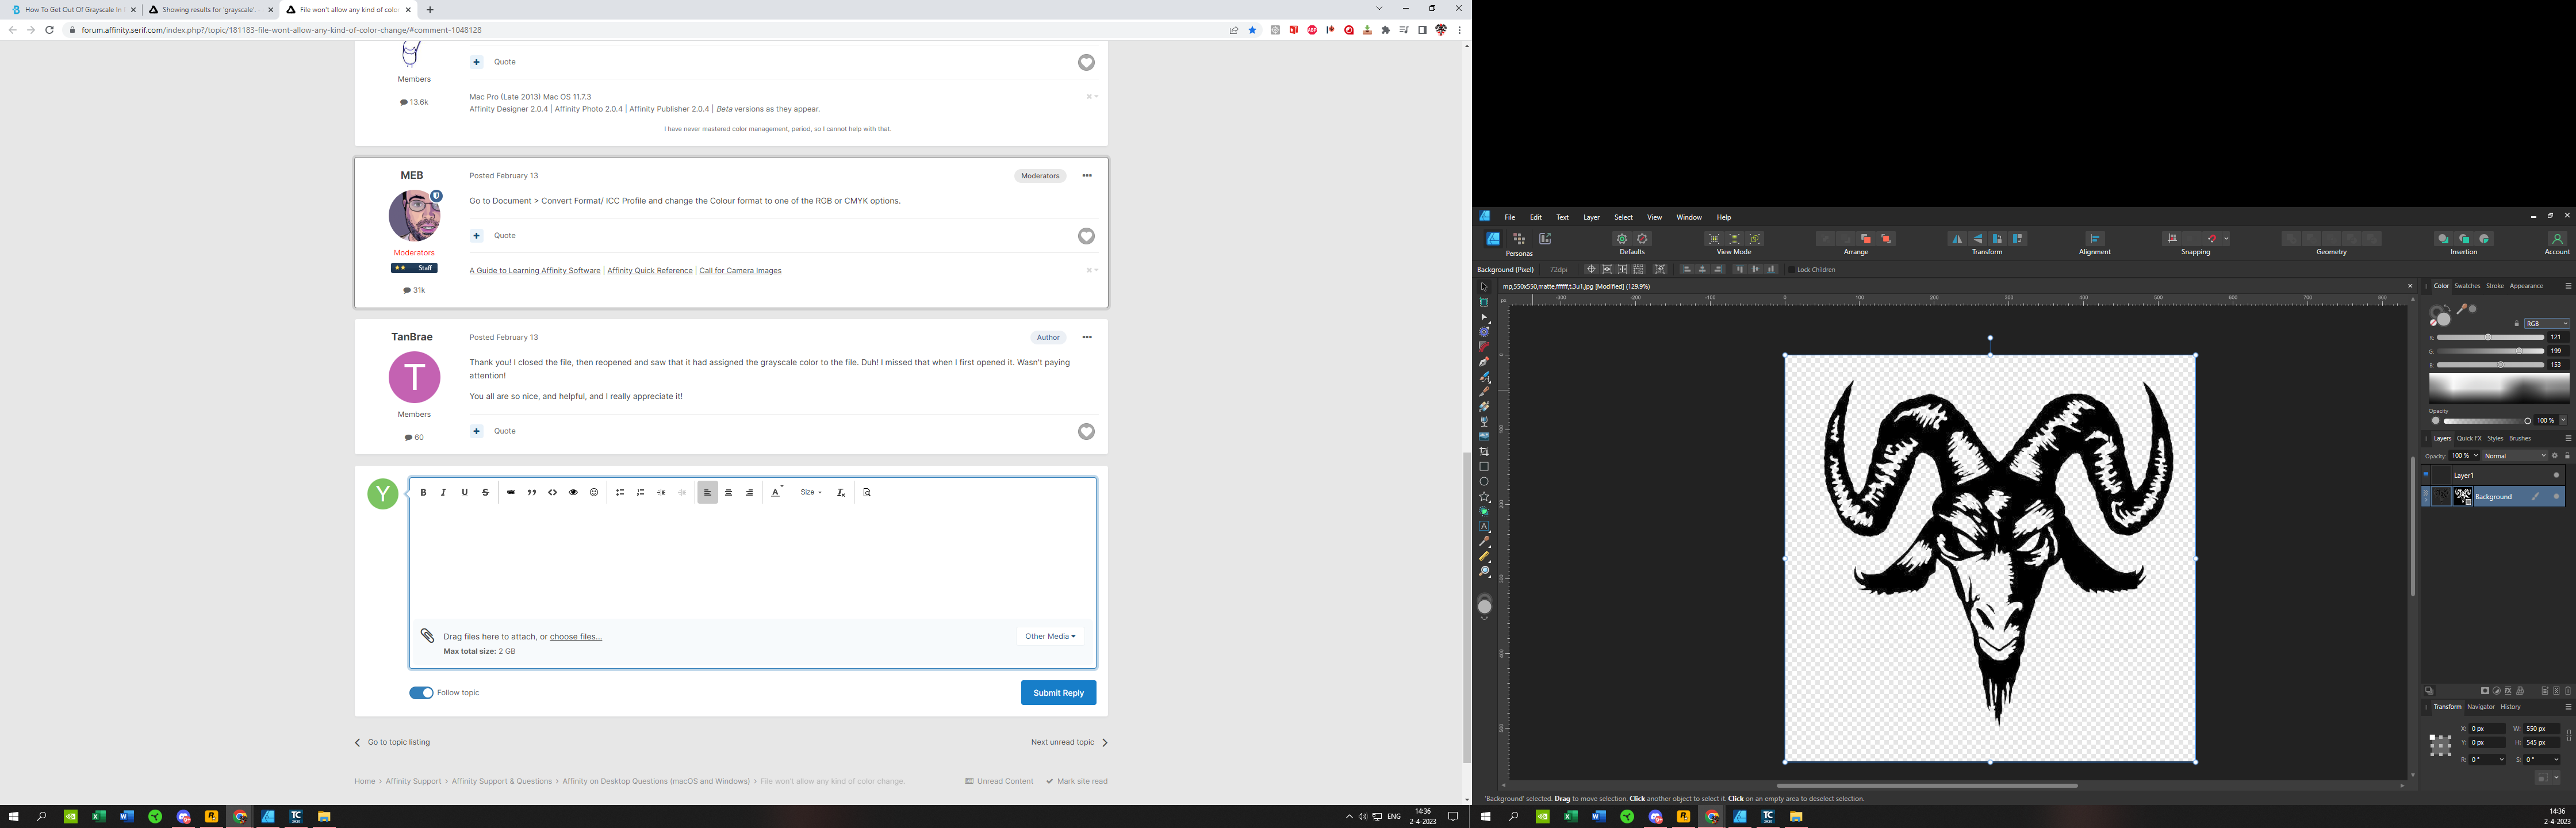Delete layer with trash icon

coord(2568,691)
